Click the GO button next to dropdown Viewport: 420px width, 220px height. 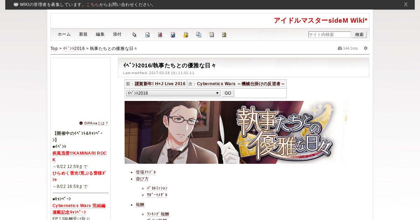(x=228, y=93)
